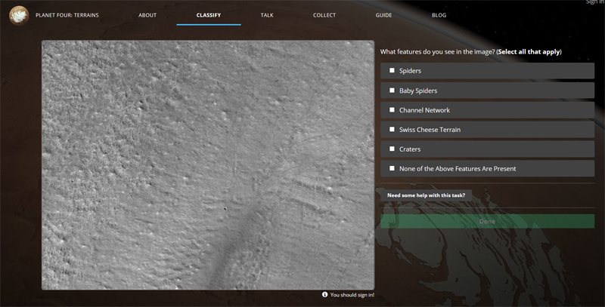Click the You should sign in! text
The image size is (605, 307).
point(352,295)
